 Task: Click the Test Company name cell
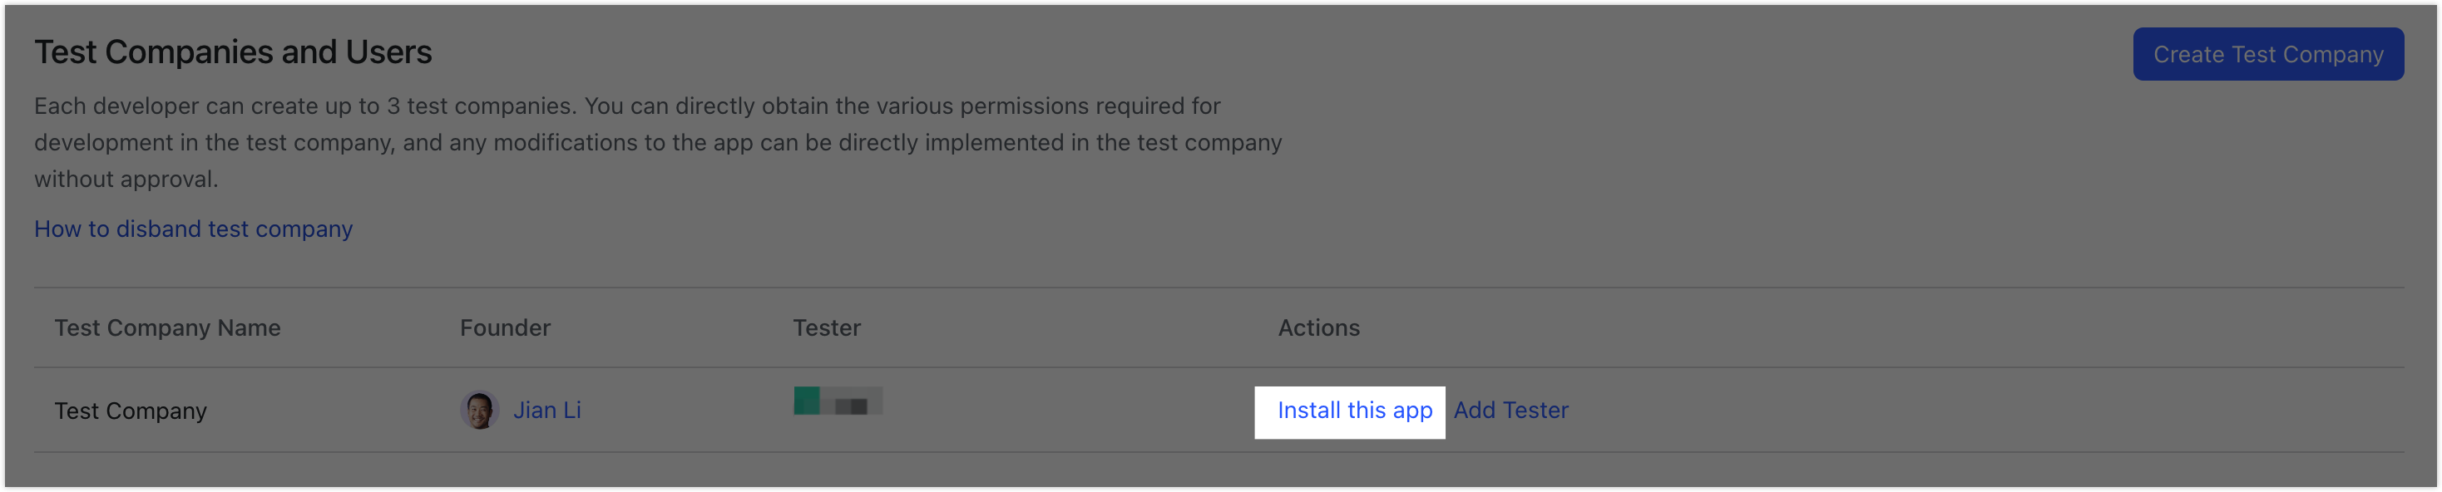131,411
